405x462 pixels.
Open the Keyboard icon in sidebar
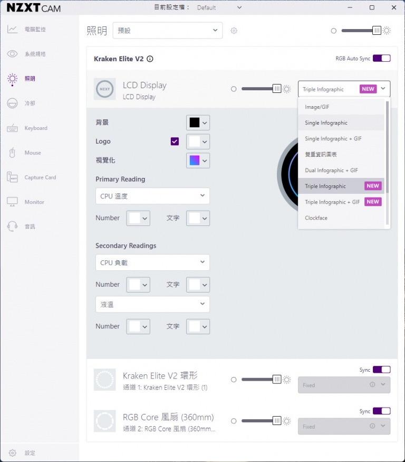(12, 128)
